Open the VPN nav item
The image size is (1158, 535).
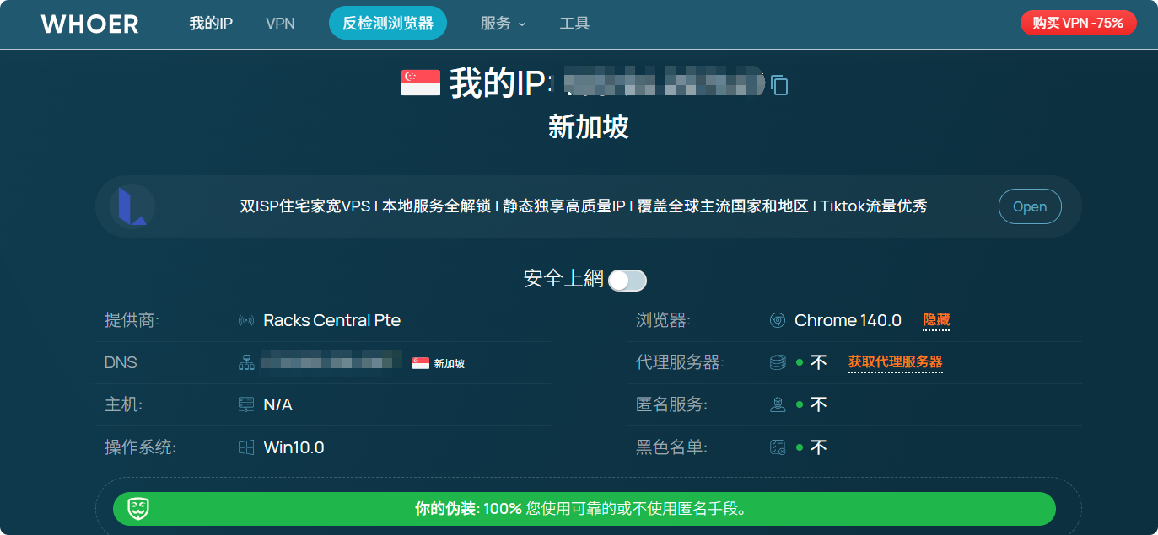point(280,24)
